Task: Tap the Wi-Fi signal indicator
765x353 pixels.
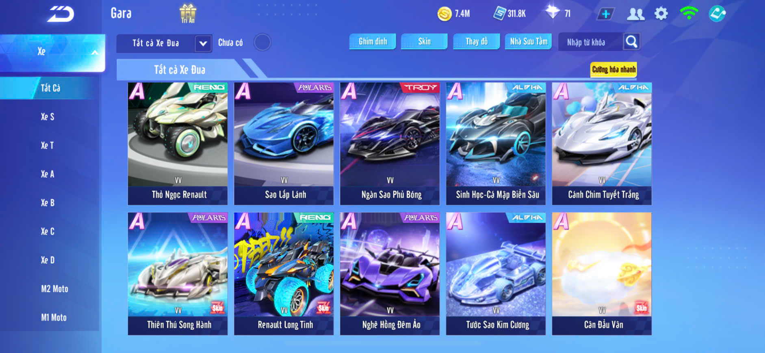Action: [x=689, y=13]
